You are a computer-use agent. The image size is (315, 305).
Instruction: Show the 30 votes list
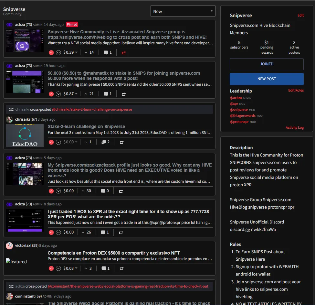(x=86, y=191)
